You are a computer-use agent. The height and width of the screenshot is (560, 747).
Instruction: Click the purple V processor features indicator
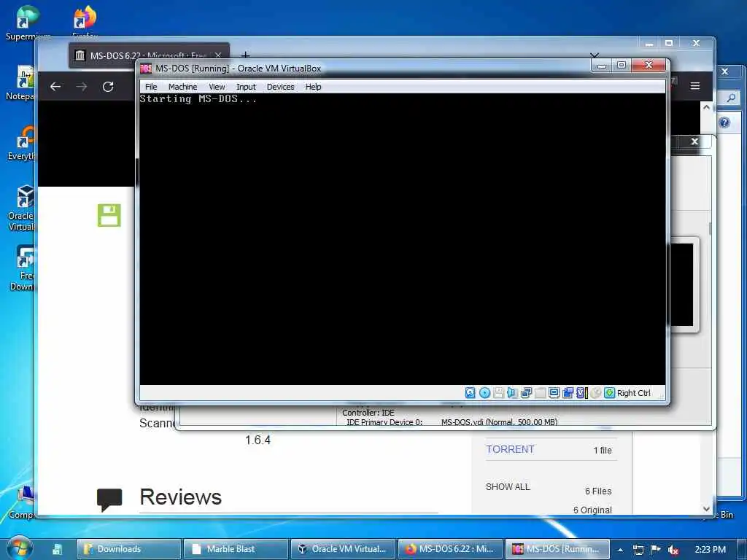[x=581, y=393]
